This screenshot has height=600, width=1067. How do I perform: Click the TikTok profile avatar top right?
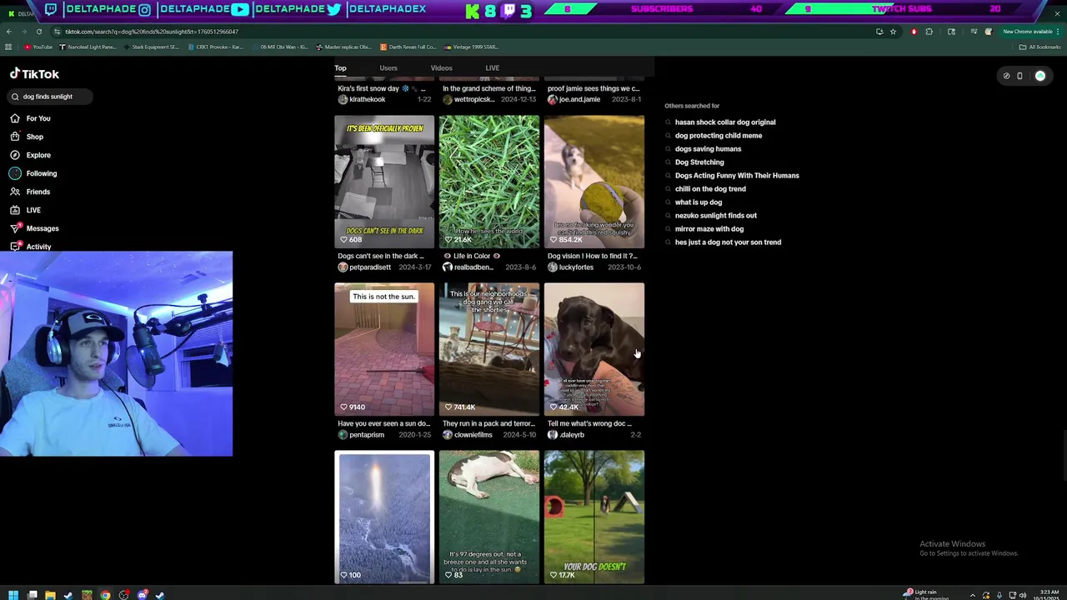point(1040,76)
